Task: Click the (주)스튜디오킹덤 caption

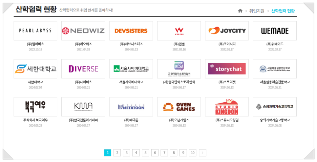Action: tap(227, 120)
